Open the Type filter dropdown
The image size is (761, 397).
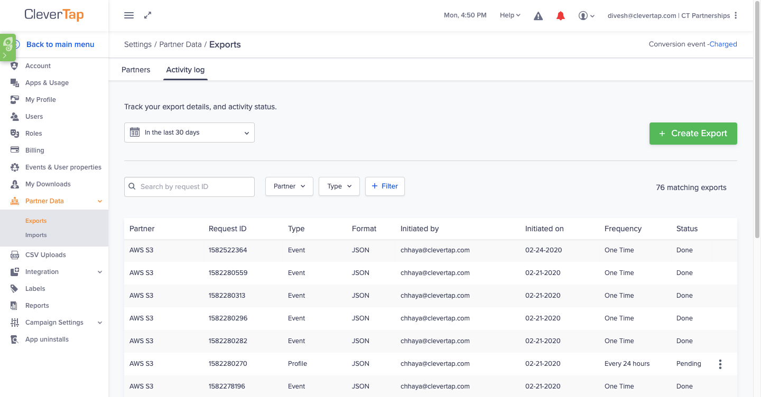click(339, 186)
